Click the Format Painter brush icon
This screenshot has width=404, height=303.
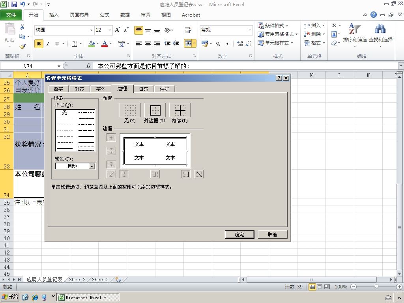point(22,47)
